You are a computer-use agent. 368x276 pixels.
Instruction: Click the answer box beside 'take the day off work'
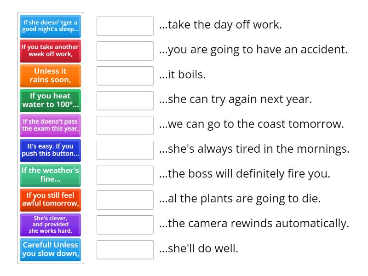click(125, 26)
